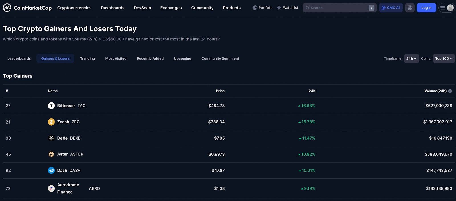Click Dash 24h change 10.01%
Screen dimensions: 456x201
(307, 171)
